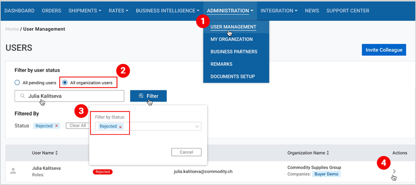This screenshot has height=185, width=416.
Task: Click Clear All filters button
Action: coord(78,126)
